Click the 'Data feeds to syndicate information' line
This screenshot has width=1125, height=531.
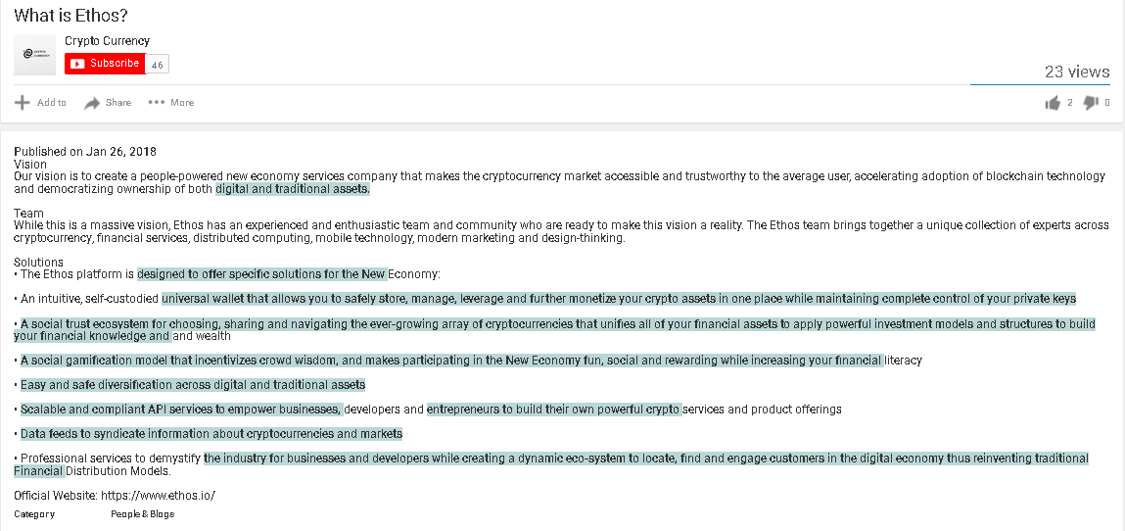pos(209,433)
